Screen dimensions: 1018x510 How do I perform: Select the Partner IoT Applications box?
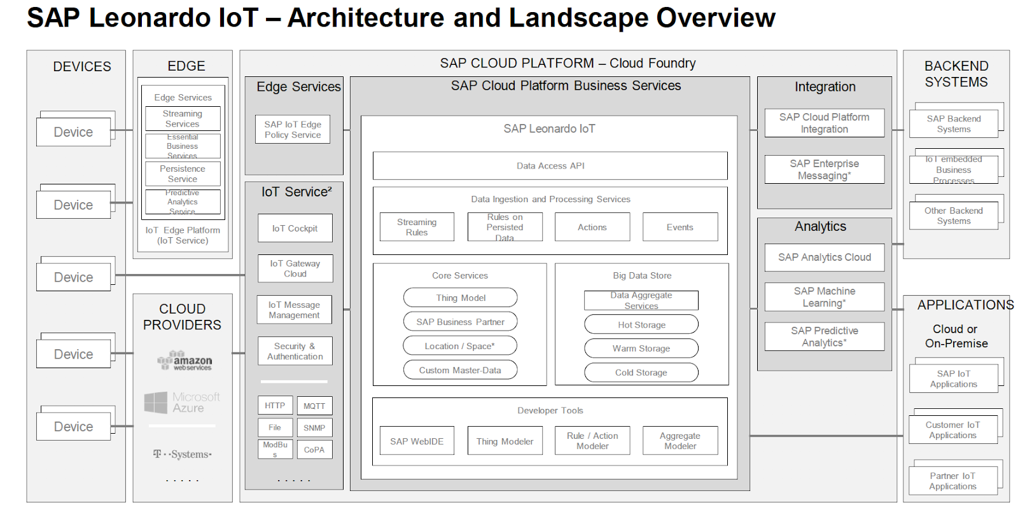[952, 481]
